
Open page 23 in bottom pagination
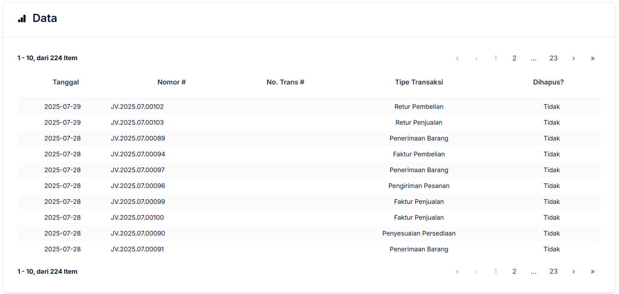[553, 271]
